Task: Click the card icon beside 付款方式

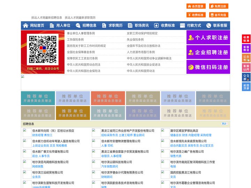Action: [x=182, y=25]
